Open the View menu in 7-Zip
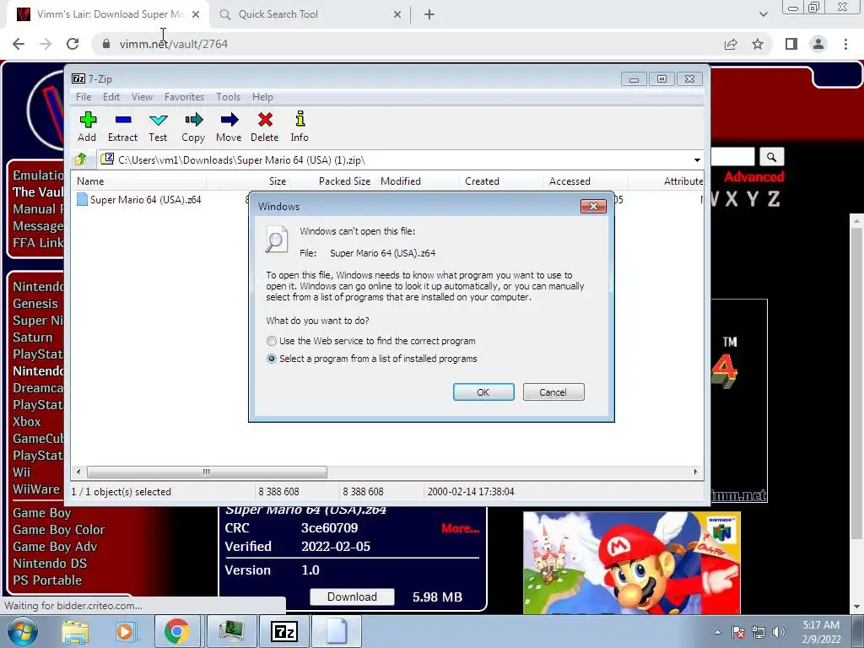 142,97
